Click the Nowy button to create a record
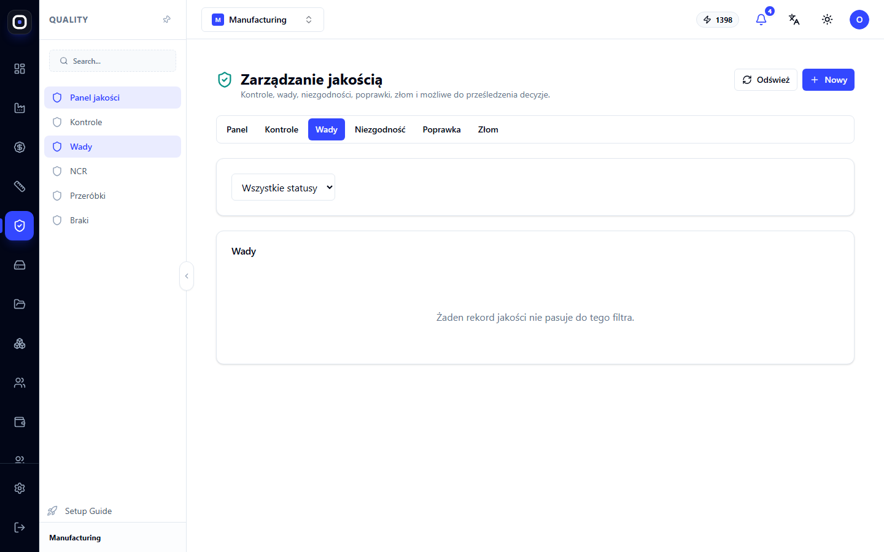884x552 pixels. pos(828,80)
